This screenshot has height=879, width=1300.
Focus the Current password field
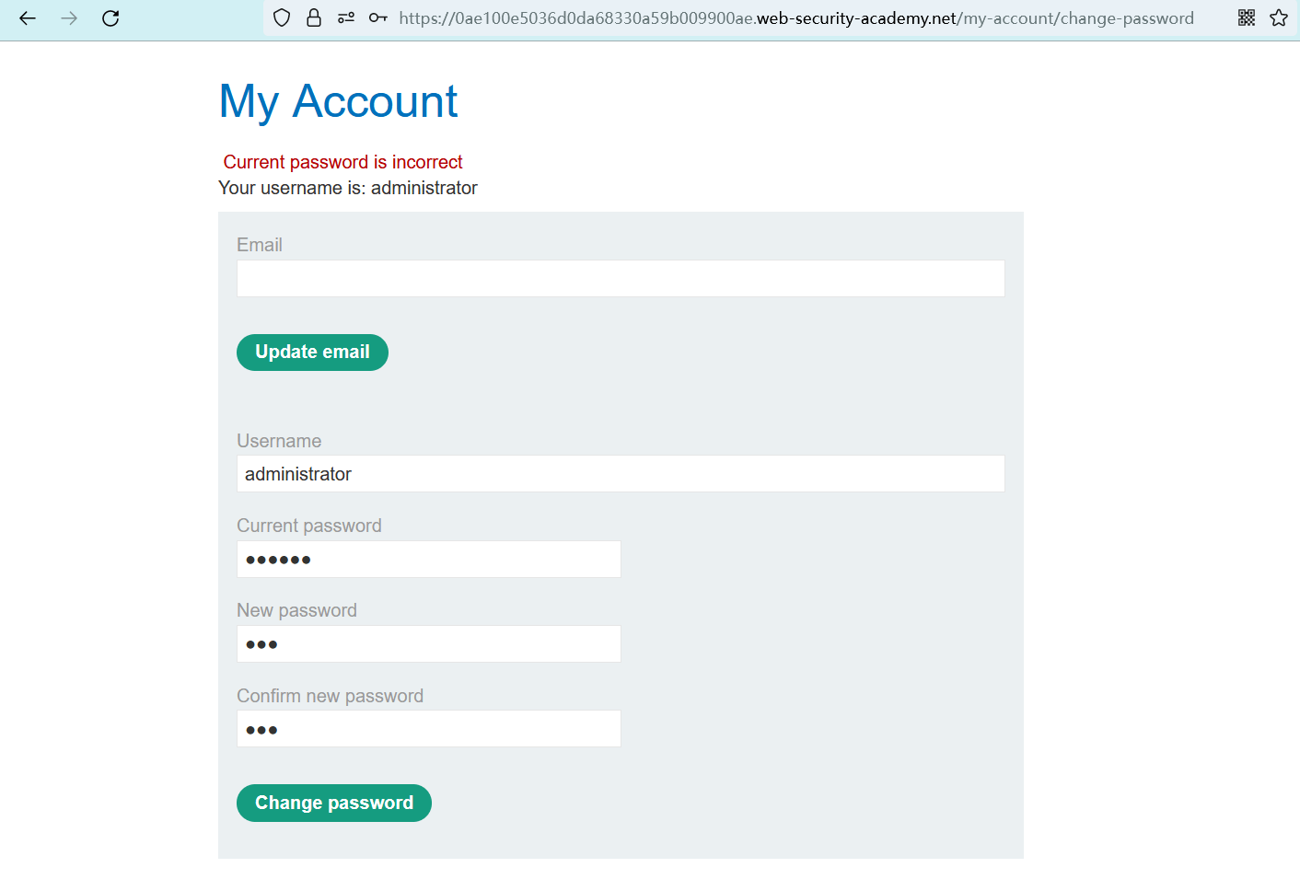pyautogui.click(x=429, y=560)
